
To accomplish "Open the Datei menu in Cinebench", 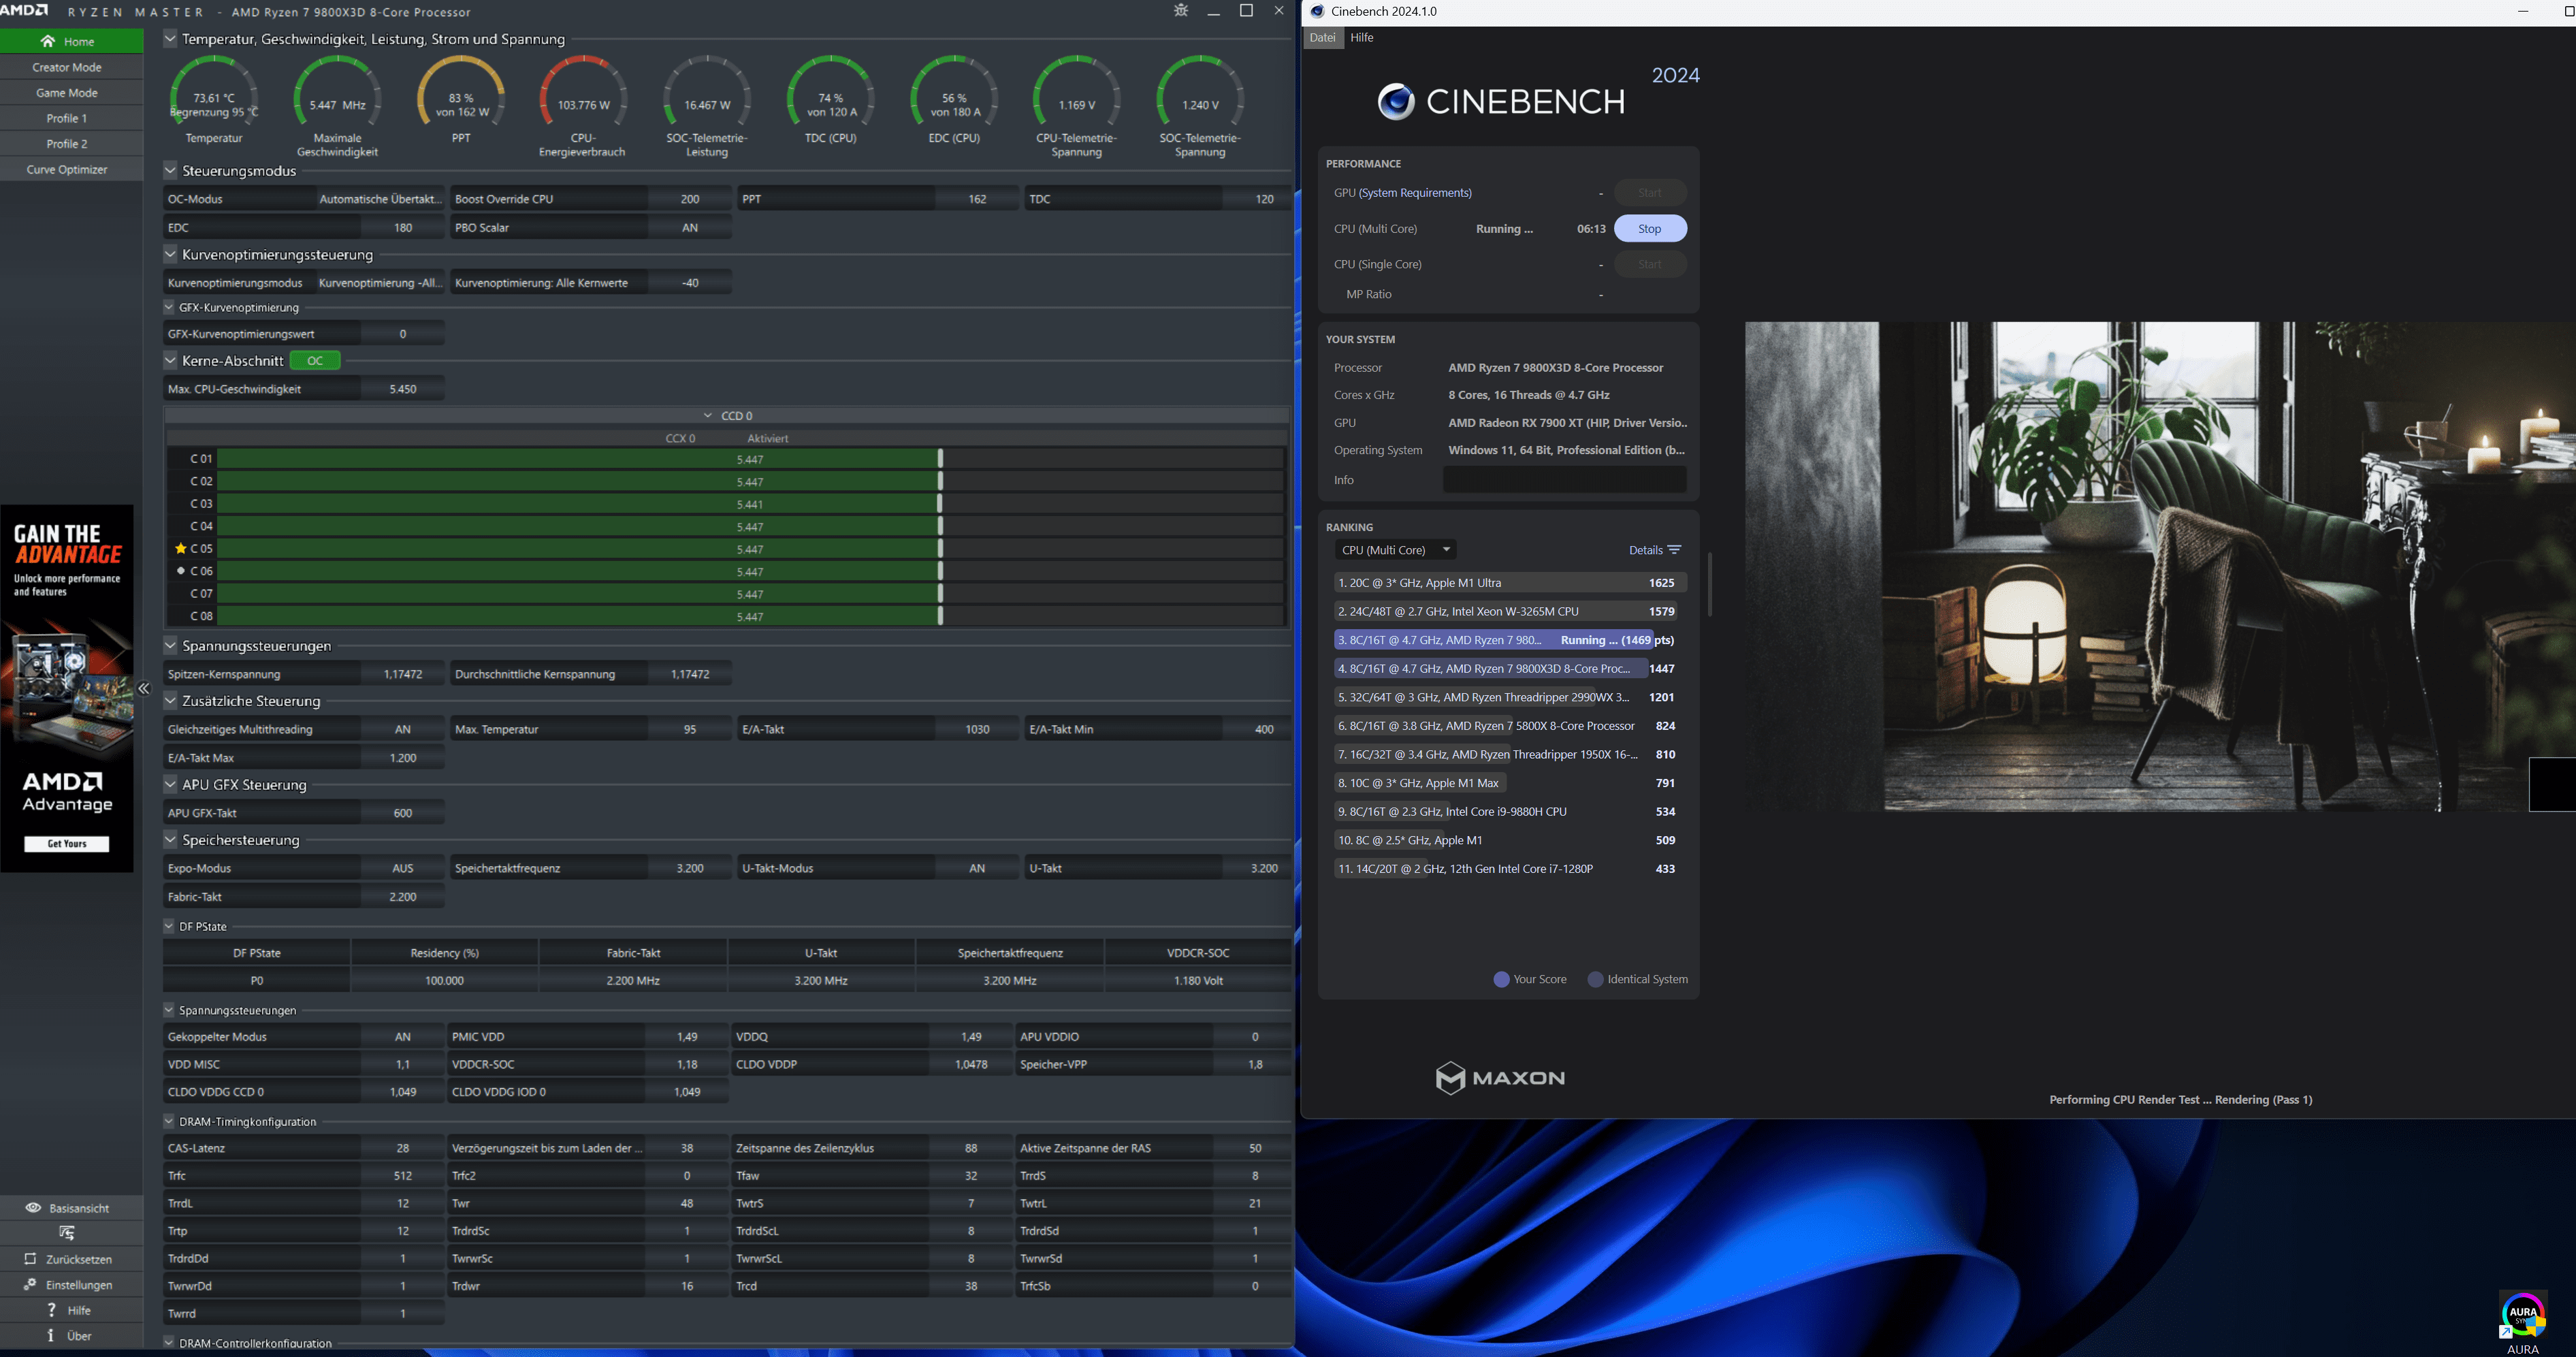I will pyautogui.click(x=1322, y=38).
